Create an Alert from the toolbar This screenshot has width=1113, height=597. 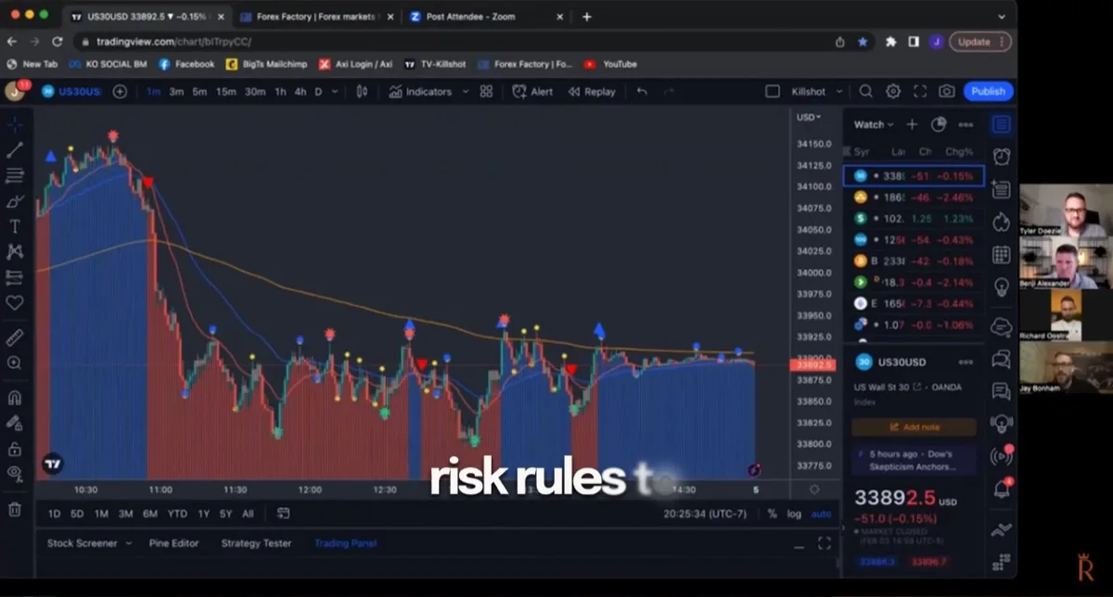pyautogui.click(x=532, y=92)
